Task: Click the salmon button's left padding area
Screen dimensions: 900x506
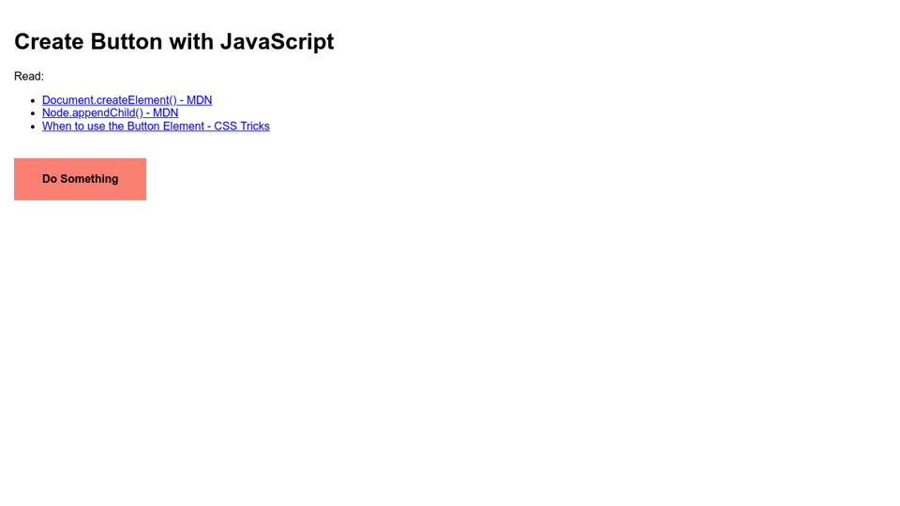Action: (x=26, y=179)
